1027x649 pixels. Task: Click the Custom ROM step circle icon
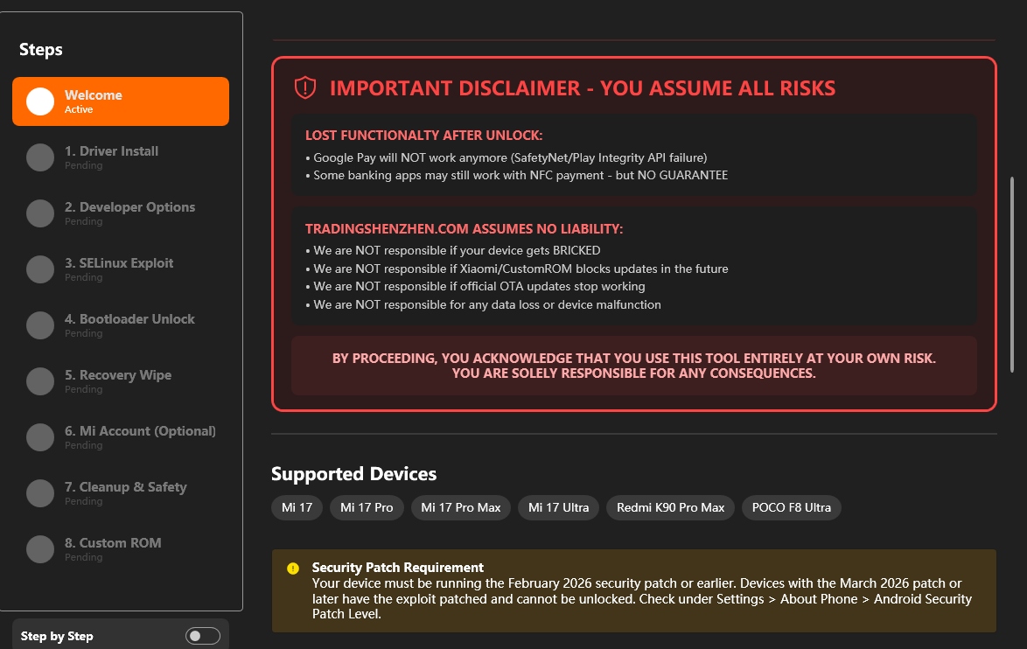pos(40,549)
